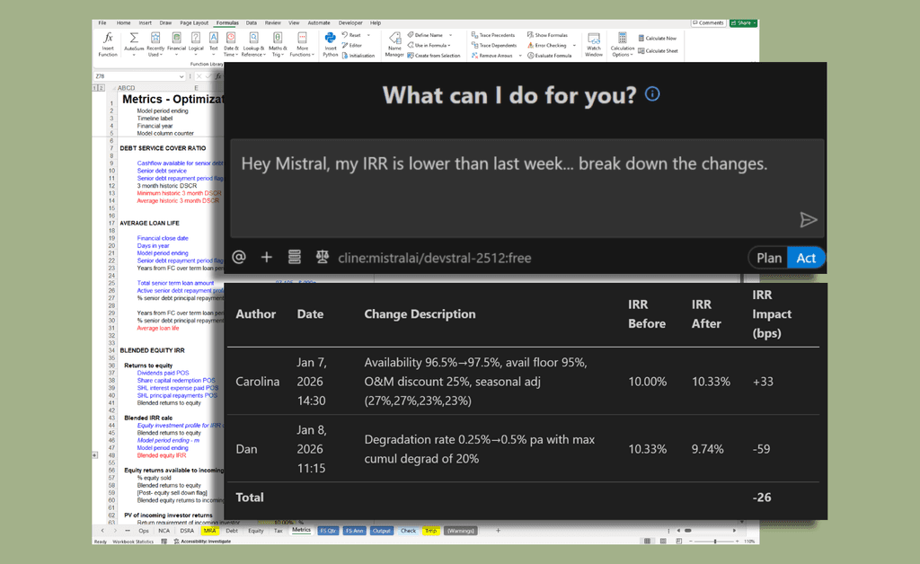Open the DSRA sheet tab
Screen dimensions: 920x564
pyautogui.click(x=187, y=531)
